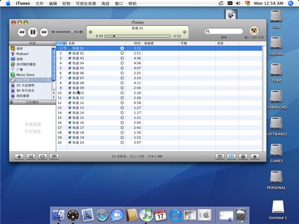Uncheck the checkbox for 轨道 20
The height and width of the screenshot is (224, 299).
tap(70, 142)
